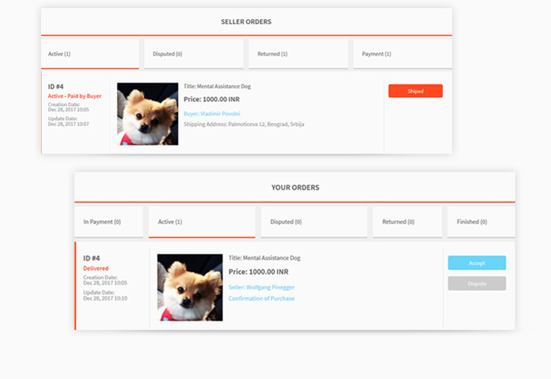Click 'ID #4' in the Seller Orders row
Screen dimensions: 551x379
click(x=56, y=87)
